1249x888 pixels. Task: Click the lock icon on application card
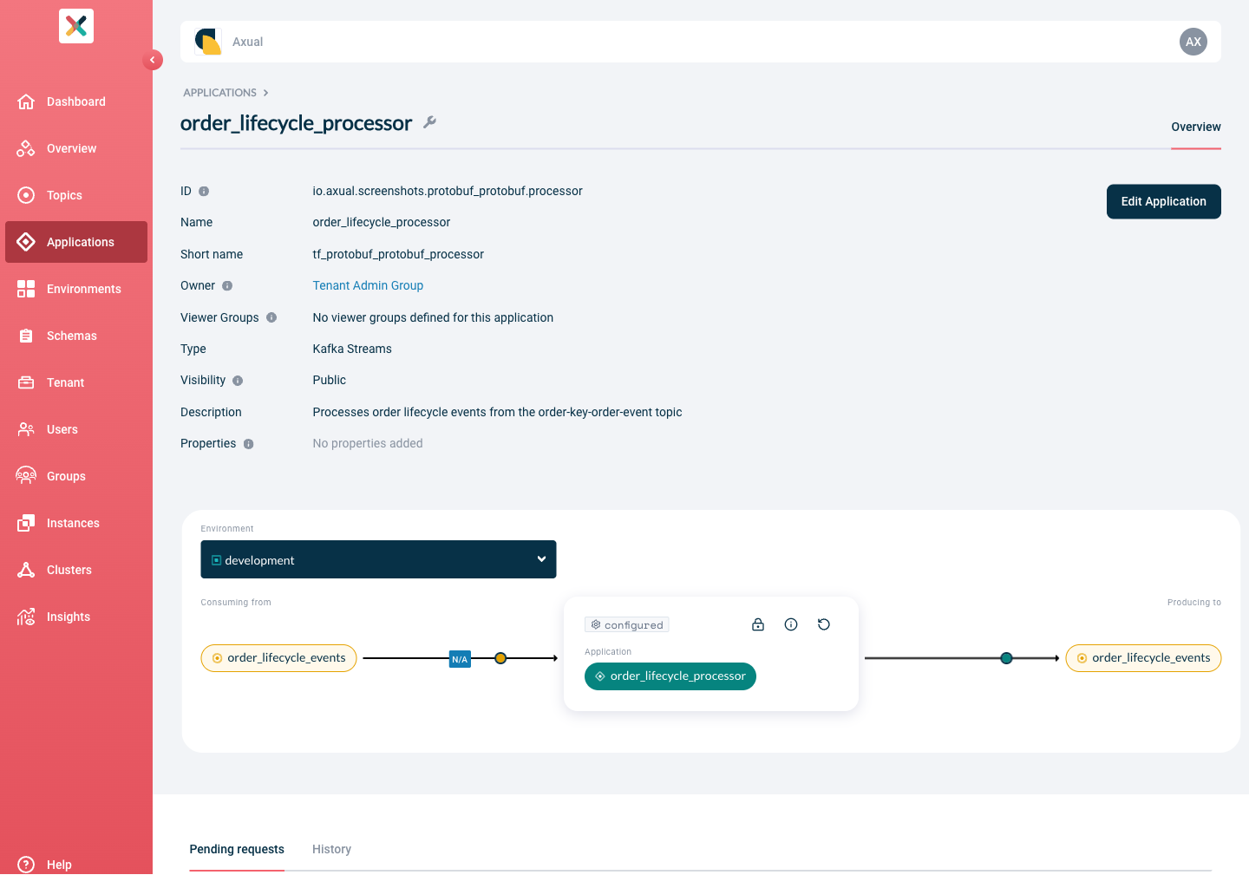coord(758,624)
